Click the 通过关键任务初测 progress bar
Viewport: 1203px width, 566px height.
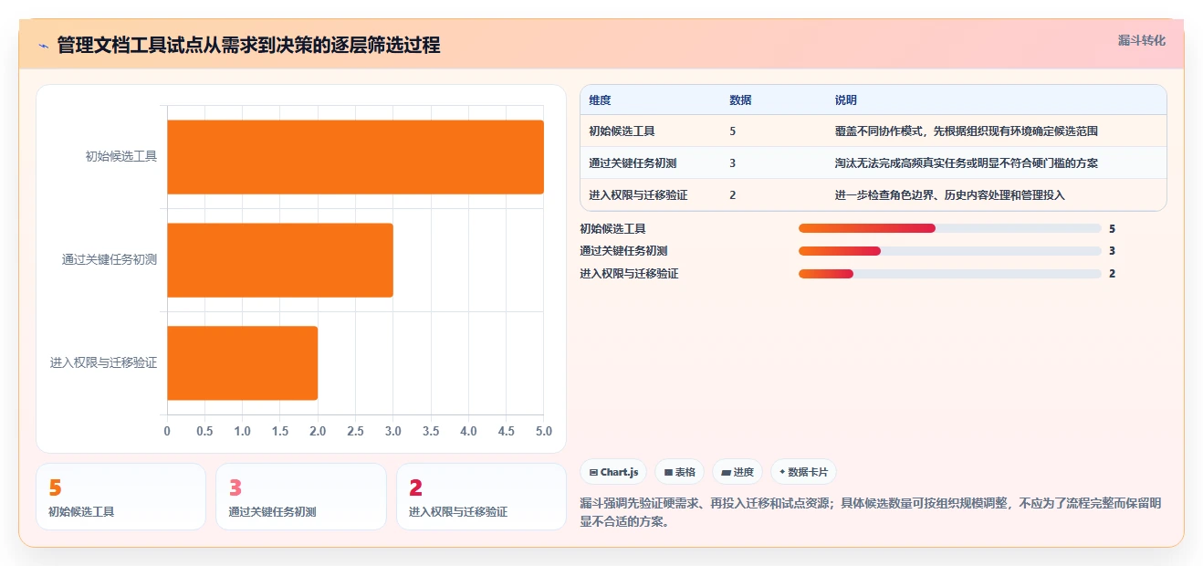pos(949,251)
